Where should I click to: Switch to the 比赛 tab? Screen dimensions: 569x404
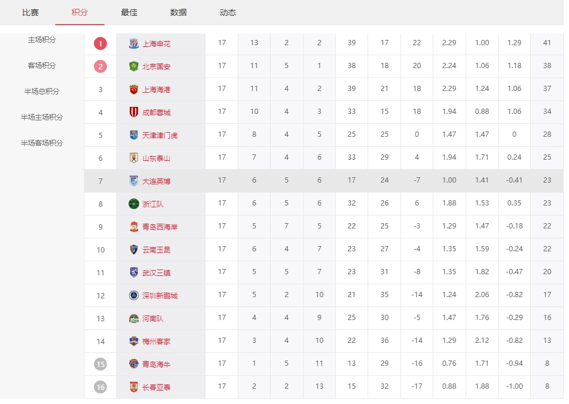tap(31, 12)
